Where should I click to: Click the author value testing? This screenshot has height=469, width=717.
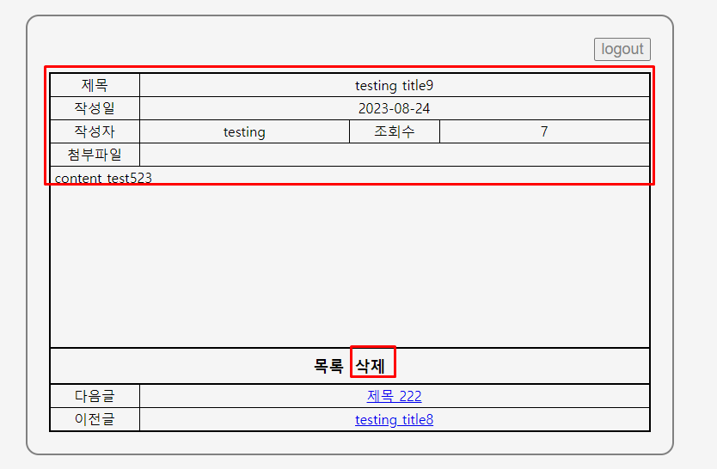[x=244, y=132]
